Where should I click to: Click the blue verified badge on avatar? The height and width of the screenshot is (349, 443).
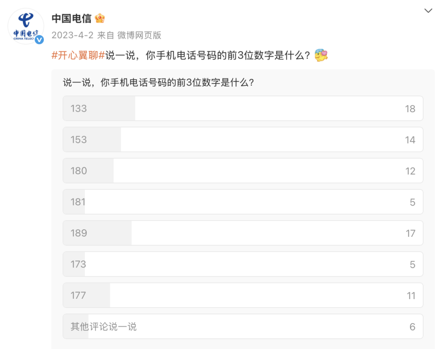pyautogui.click(x=40, y=40)
